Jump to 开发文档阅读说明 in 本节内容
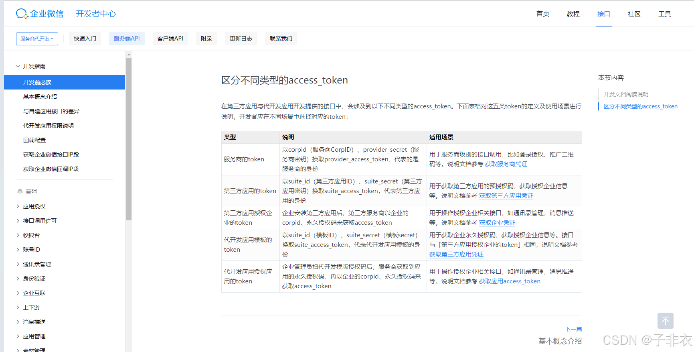 tap(626, 94)
